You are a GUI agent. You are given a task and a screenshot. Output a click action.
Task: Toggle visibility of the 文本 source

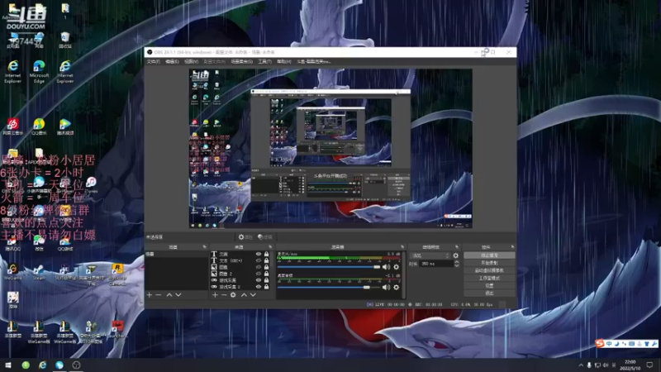(259, 254)
